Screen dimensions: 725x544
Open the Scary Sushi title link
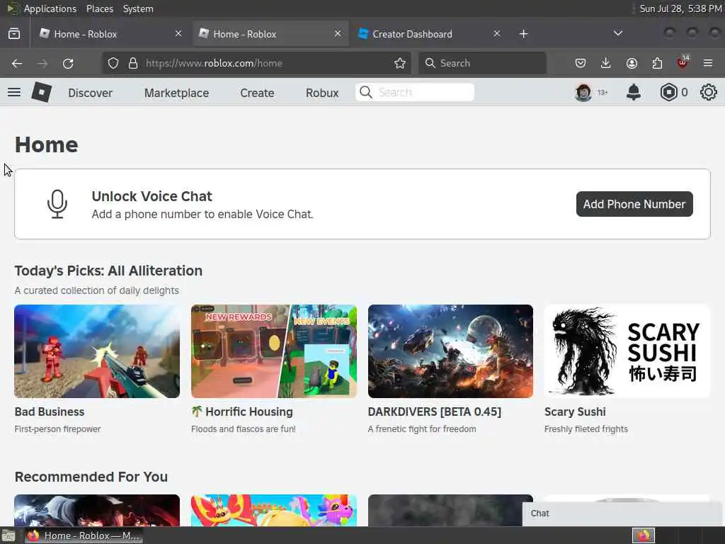point(575,412)
